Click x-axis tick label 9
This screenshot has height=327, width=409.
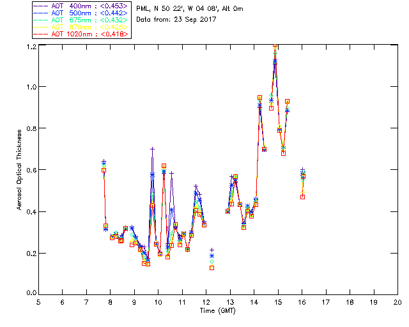[x=134, y=302]
